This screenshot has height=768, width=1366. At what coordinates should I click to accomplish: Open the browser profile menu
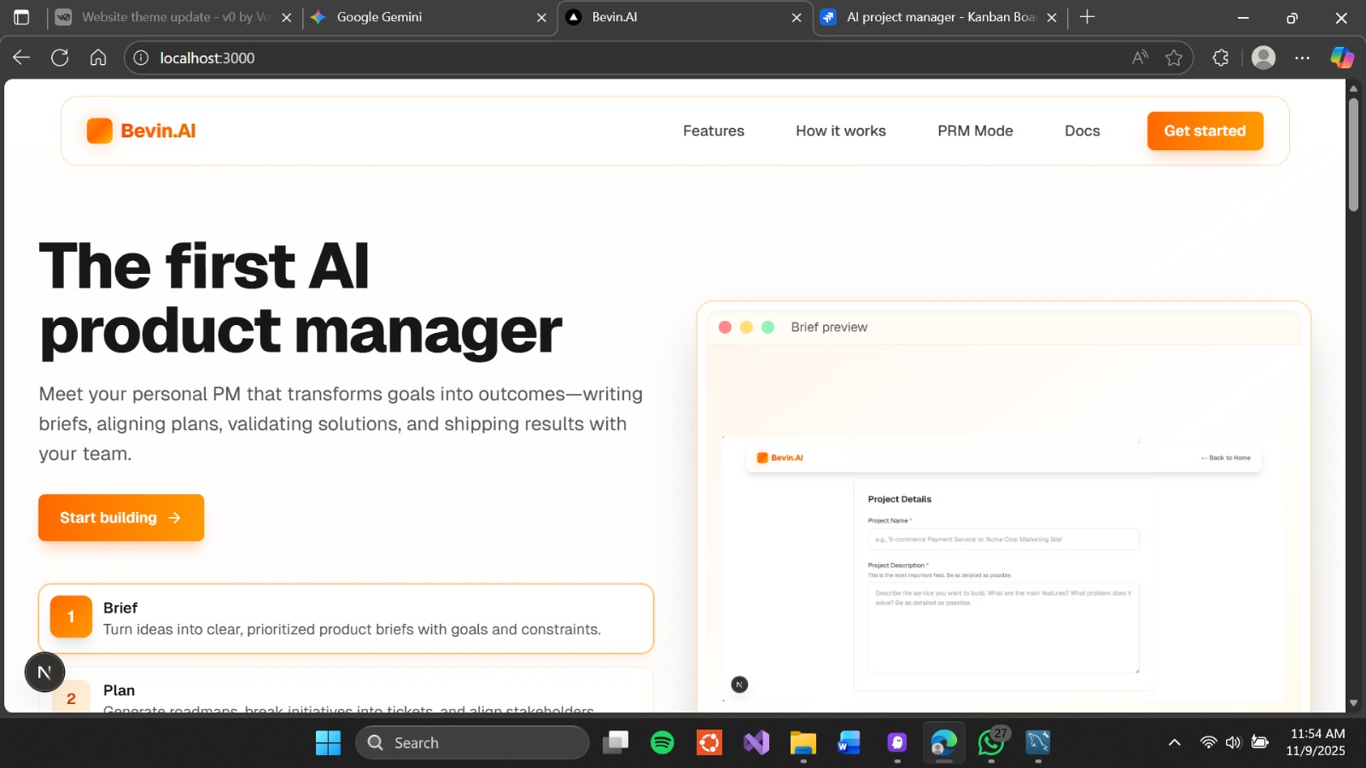click(x=1264, y=58)
